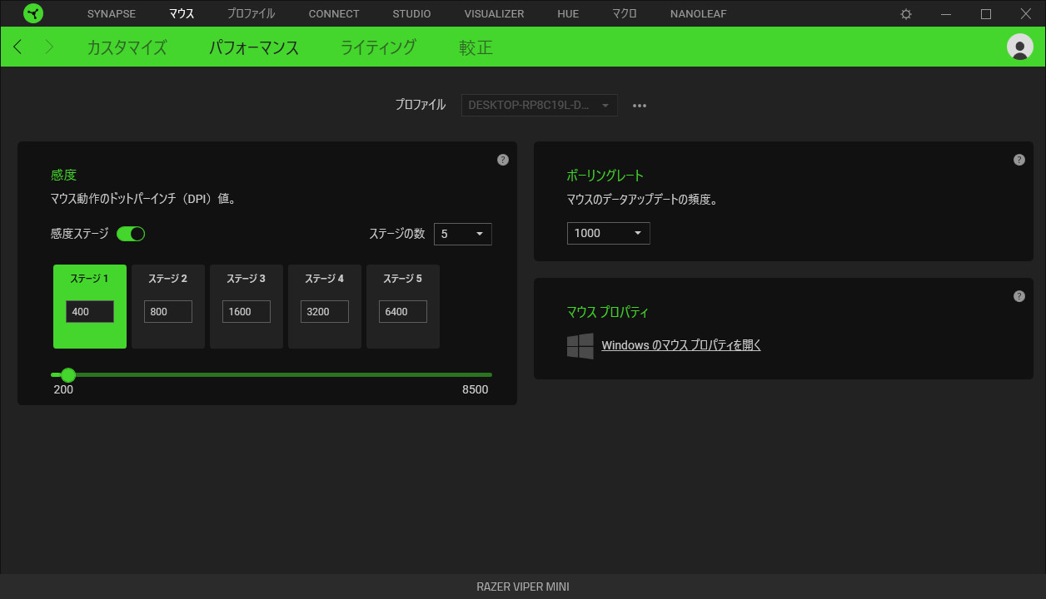Click the ステージ 1 DPI field 400
This screenshot has width=1046, height=599.
(x=90, y=312)
